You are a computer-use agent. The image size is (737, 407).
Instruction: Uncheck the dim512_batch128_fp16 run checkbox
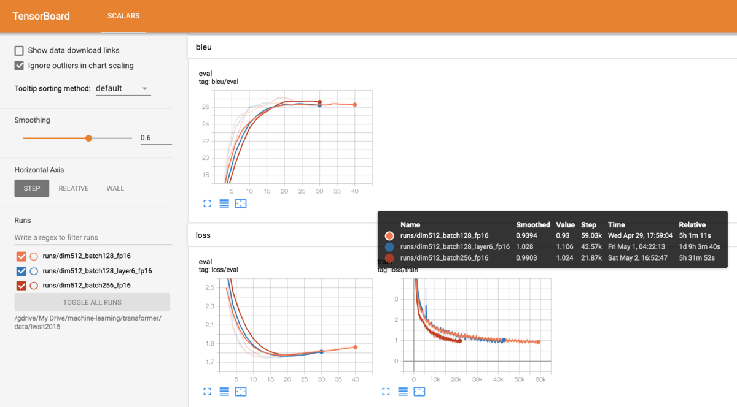coord(21,257)
